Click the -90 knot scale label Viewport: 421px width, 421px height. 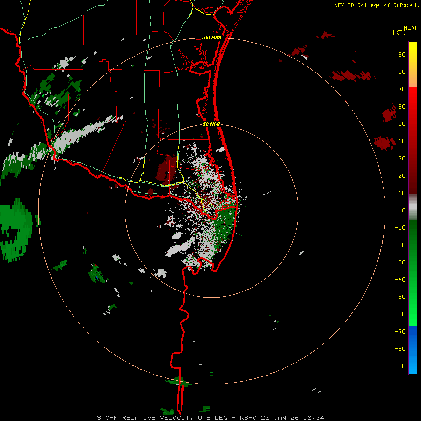400,366
